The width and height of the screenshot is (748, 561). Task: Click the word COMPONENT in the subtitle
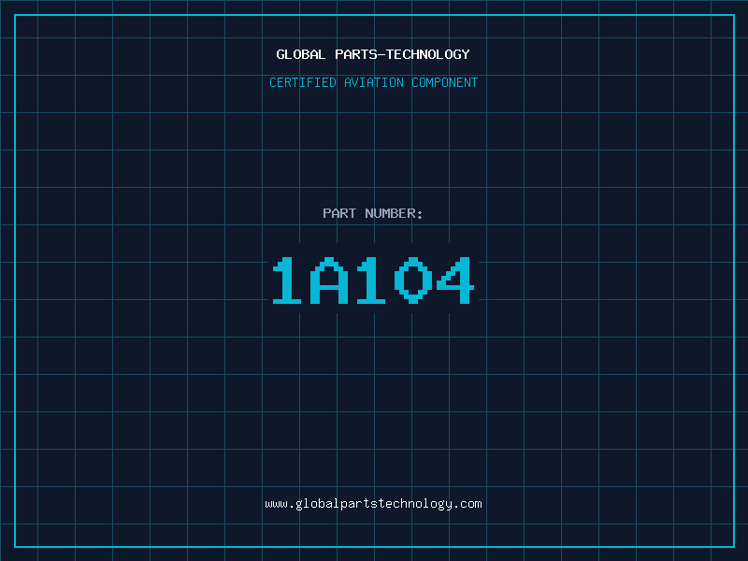tap(445, 82)
